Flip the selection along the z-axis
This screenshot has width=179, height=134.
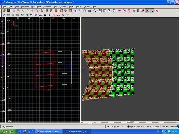click(x=32, y=11)
